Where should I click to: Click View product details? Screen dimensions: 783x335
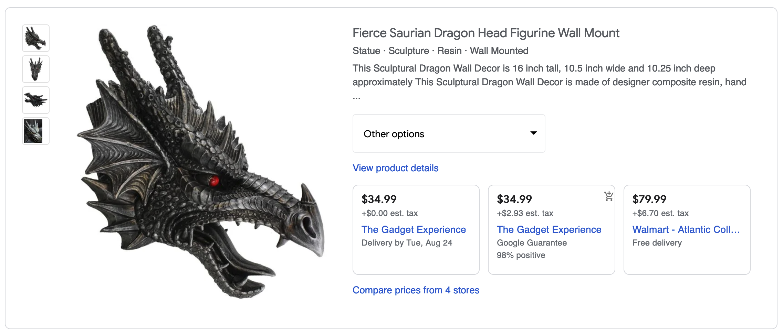[395, 168]
